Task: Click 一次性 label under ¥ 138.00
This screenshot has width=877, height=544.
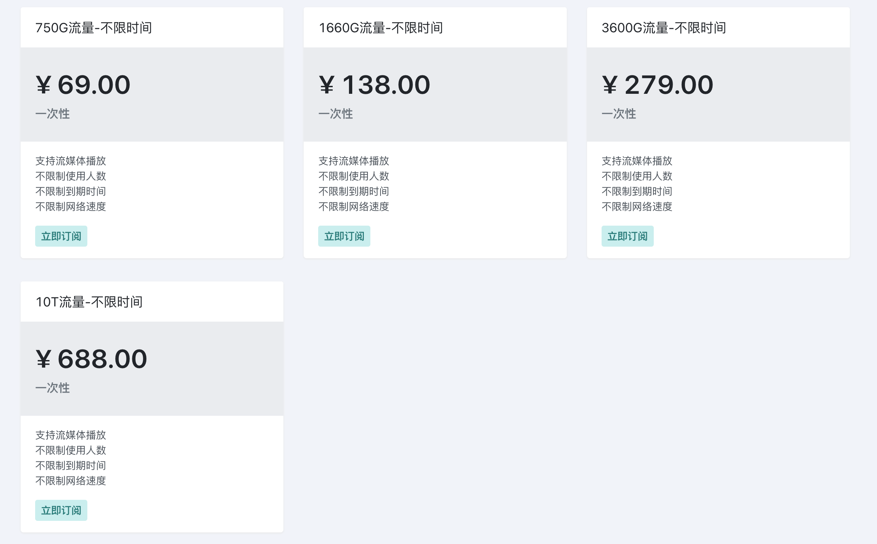Action: [x=336, y=114]
